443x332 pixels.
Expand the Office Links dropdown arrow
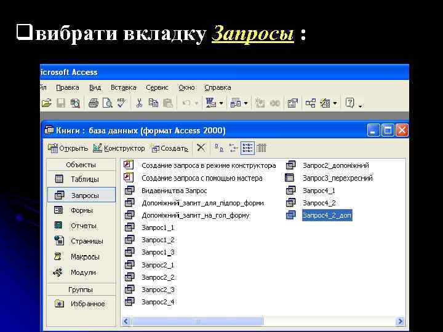pos(221,103)
